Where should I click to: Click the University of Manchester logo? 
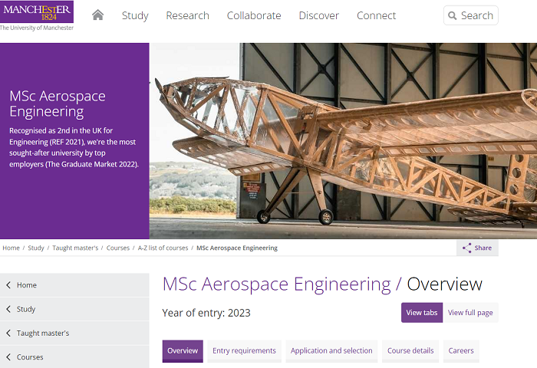[37, 16]
